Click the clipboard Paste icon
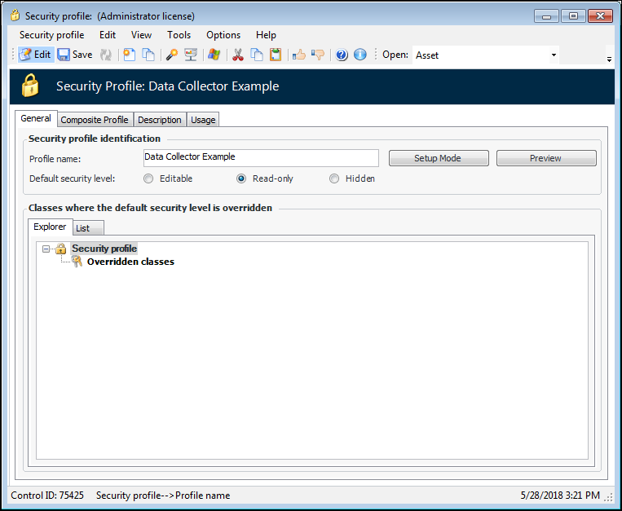Viewport: 622px width, 511px height. tap(276, 55)
